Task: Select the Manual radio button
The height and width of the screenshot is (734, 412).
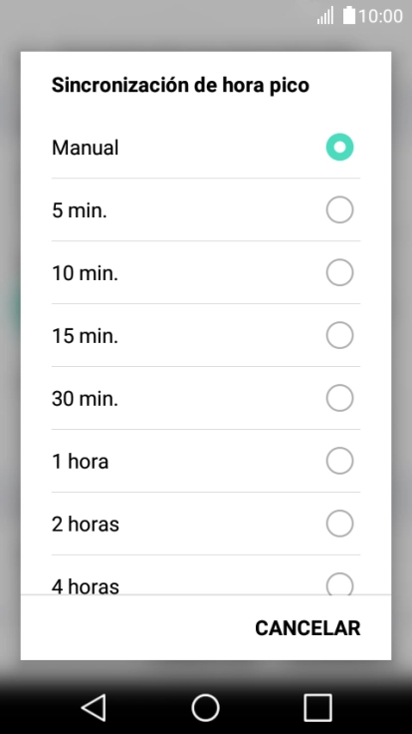Action: click(339, 147)
